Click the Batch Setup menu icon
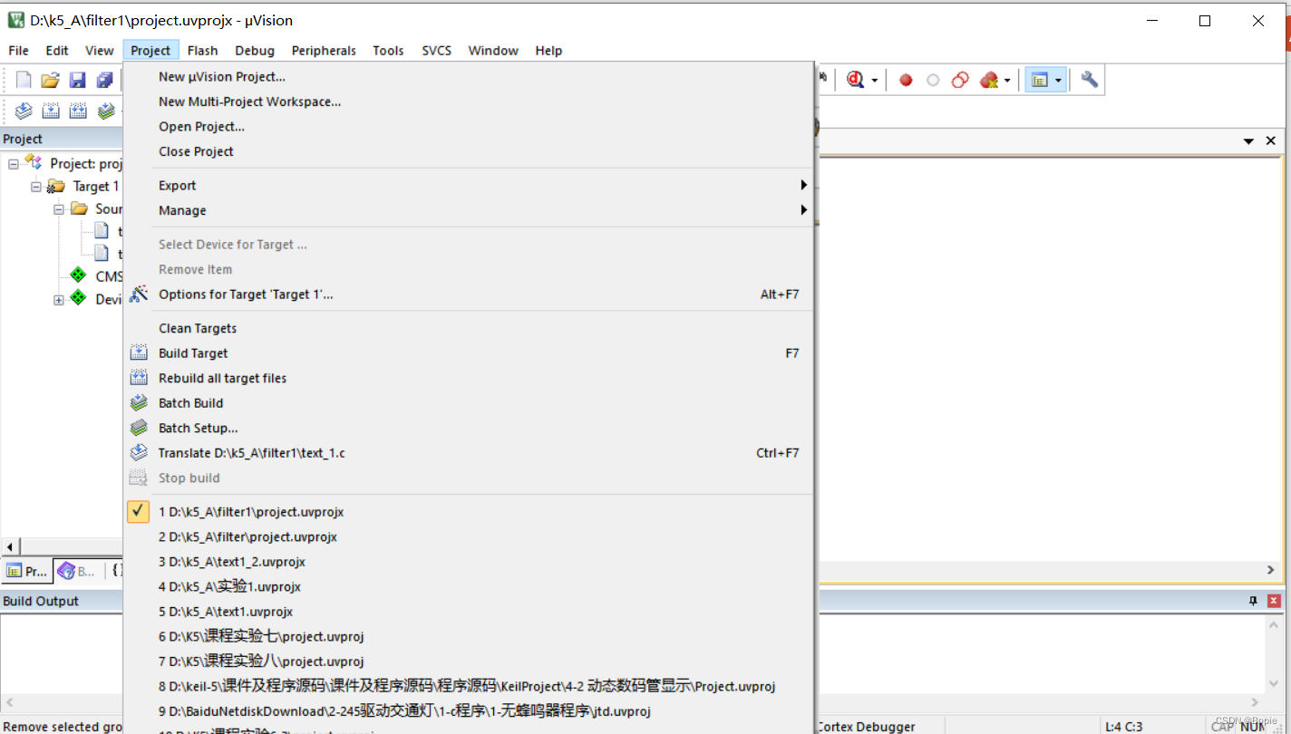The height and width of the screenshot is (734, 1291). click(139, 428)
